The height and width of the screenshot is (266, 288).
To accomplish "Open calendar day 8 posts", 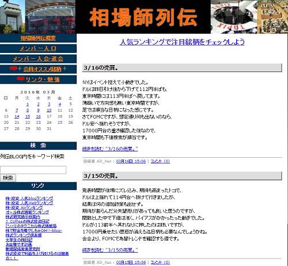I will pos(28,111).
